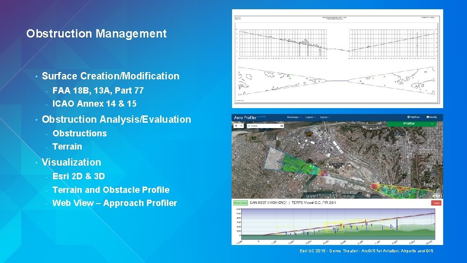The image size is (467, 263).
Task: Click the 'Obstruction Management' slide title
Action: click(96, 34)
